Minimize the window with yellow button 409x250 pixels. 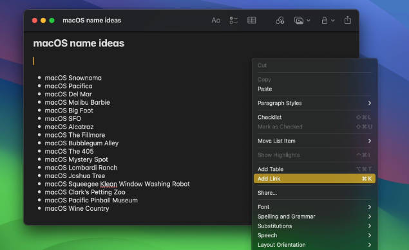[43, 21]
